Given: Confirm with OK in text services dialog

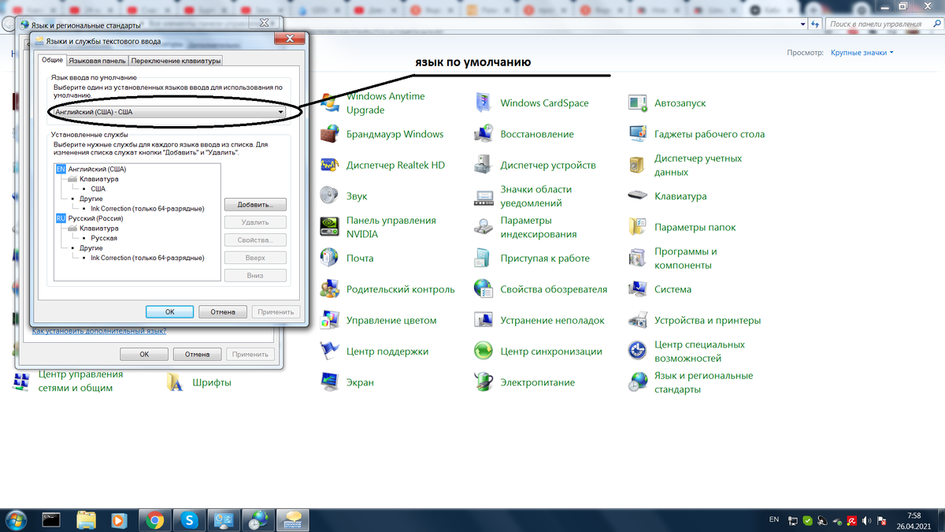Looking at the screenshot, I should coord(169,311).
